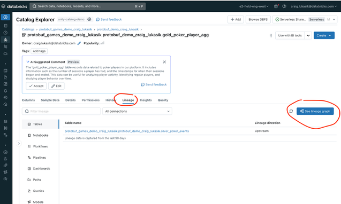Open Data Ingestion icon in sidebar
The image size is (341, 204).
coord(5,128)
